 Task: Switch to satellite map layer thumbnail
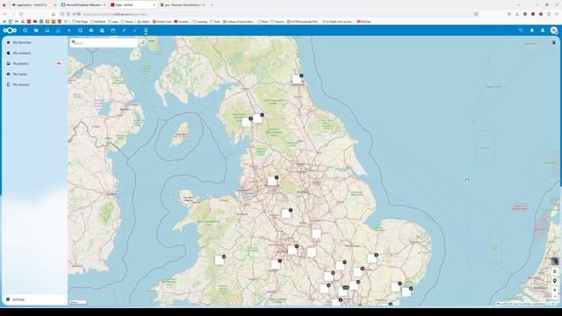[x=554, y=262]
